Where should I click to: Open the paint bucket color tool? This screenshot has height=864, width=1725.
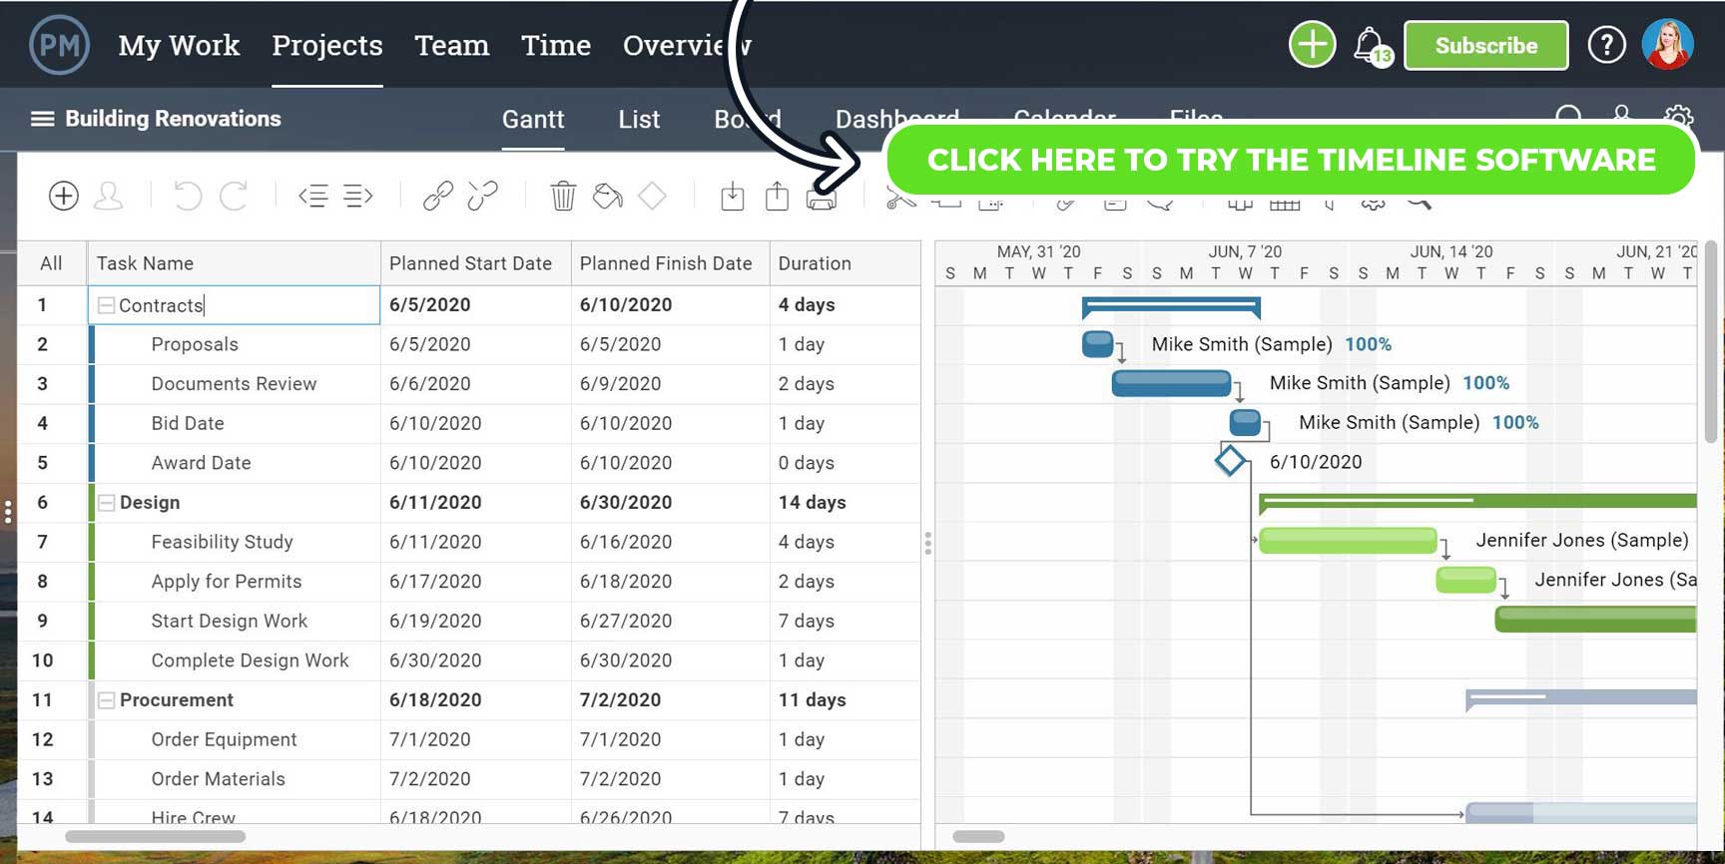[x=607, y=196]
